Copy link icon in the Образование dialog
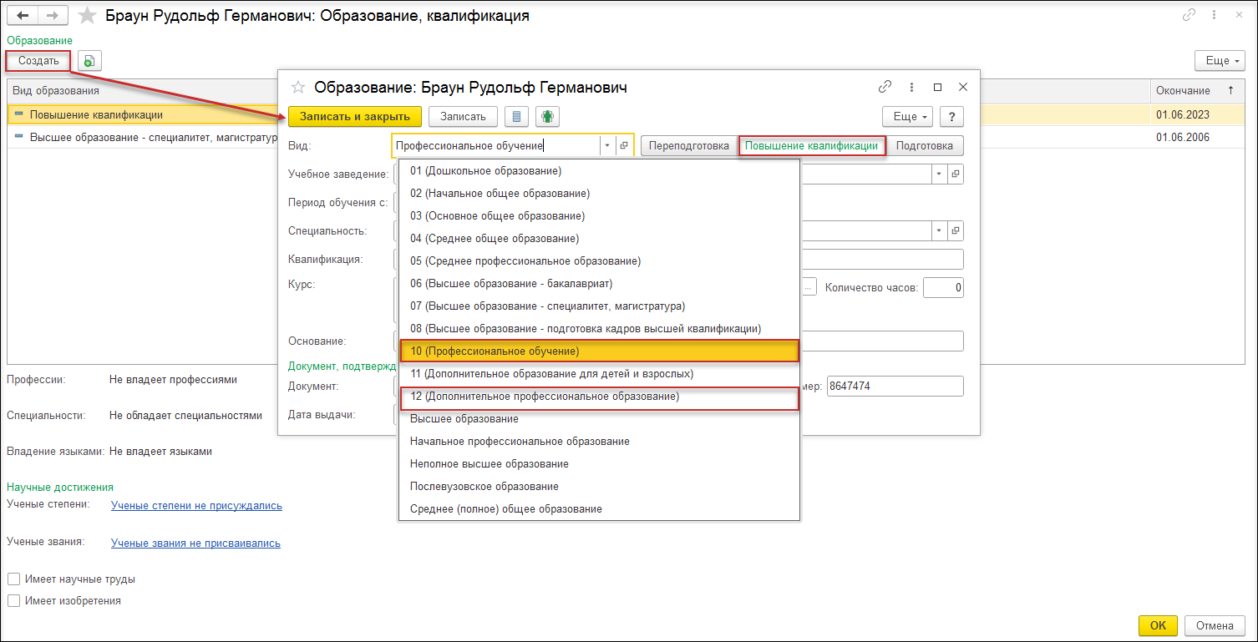1258x642 pixels. [885, 87]
